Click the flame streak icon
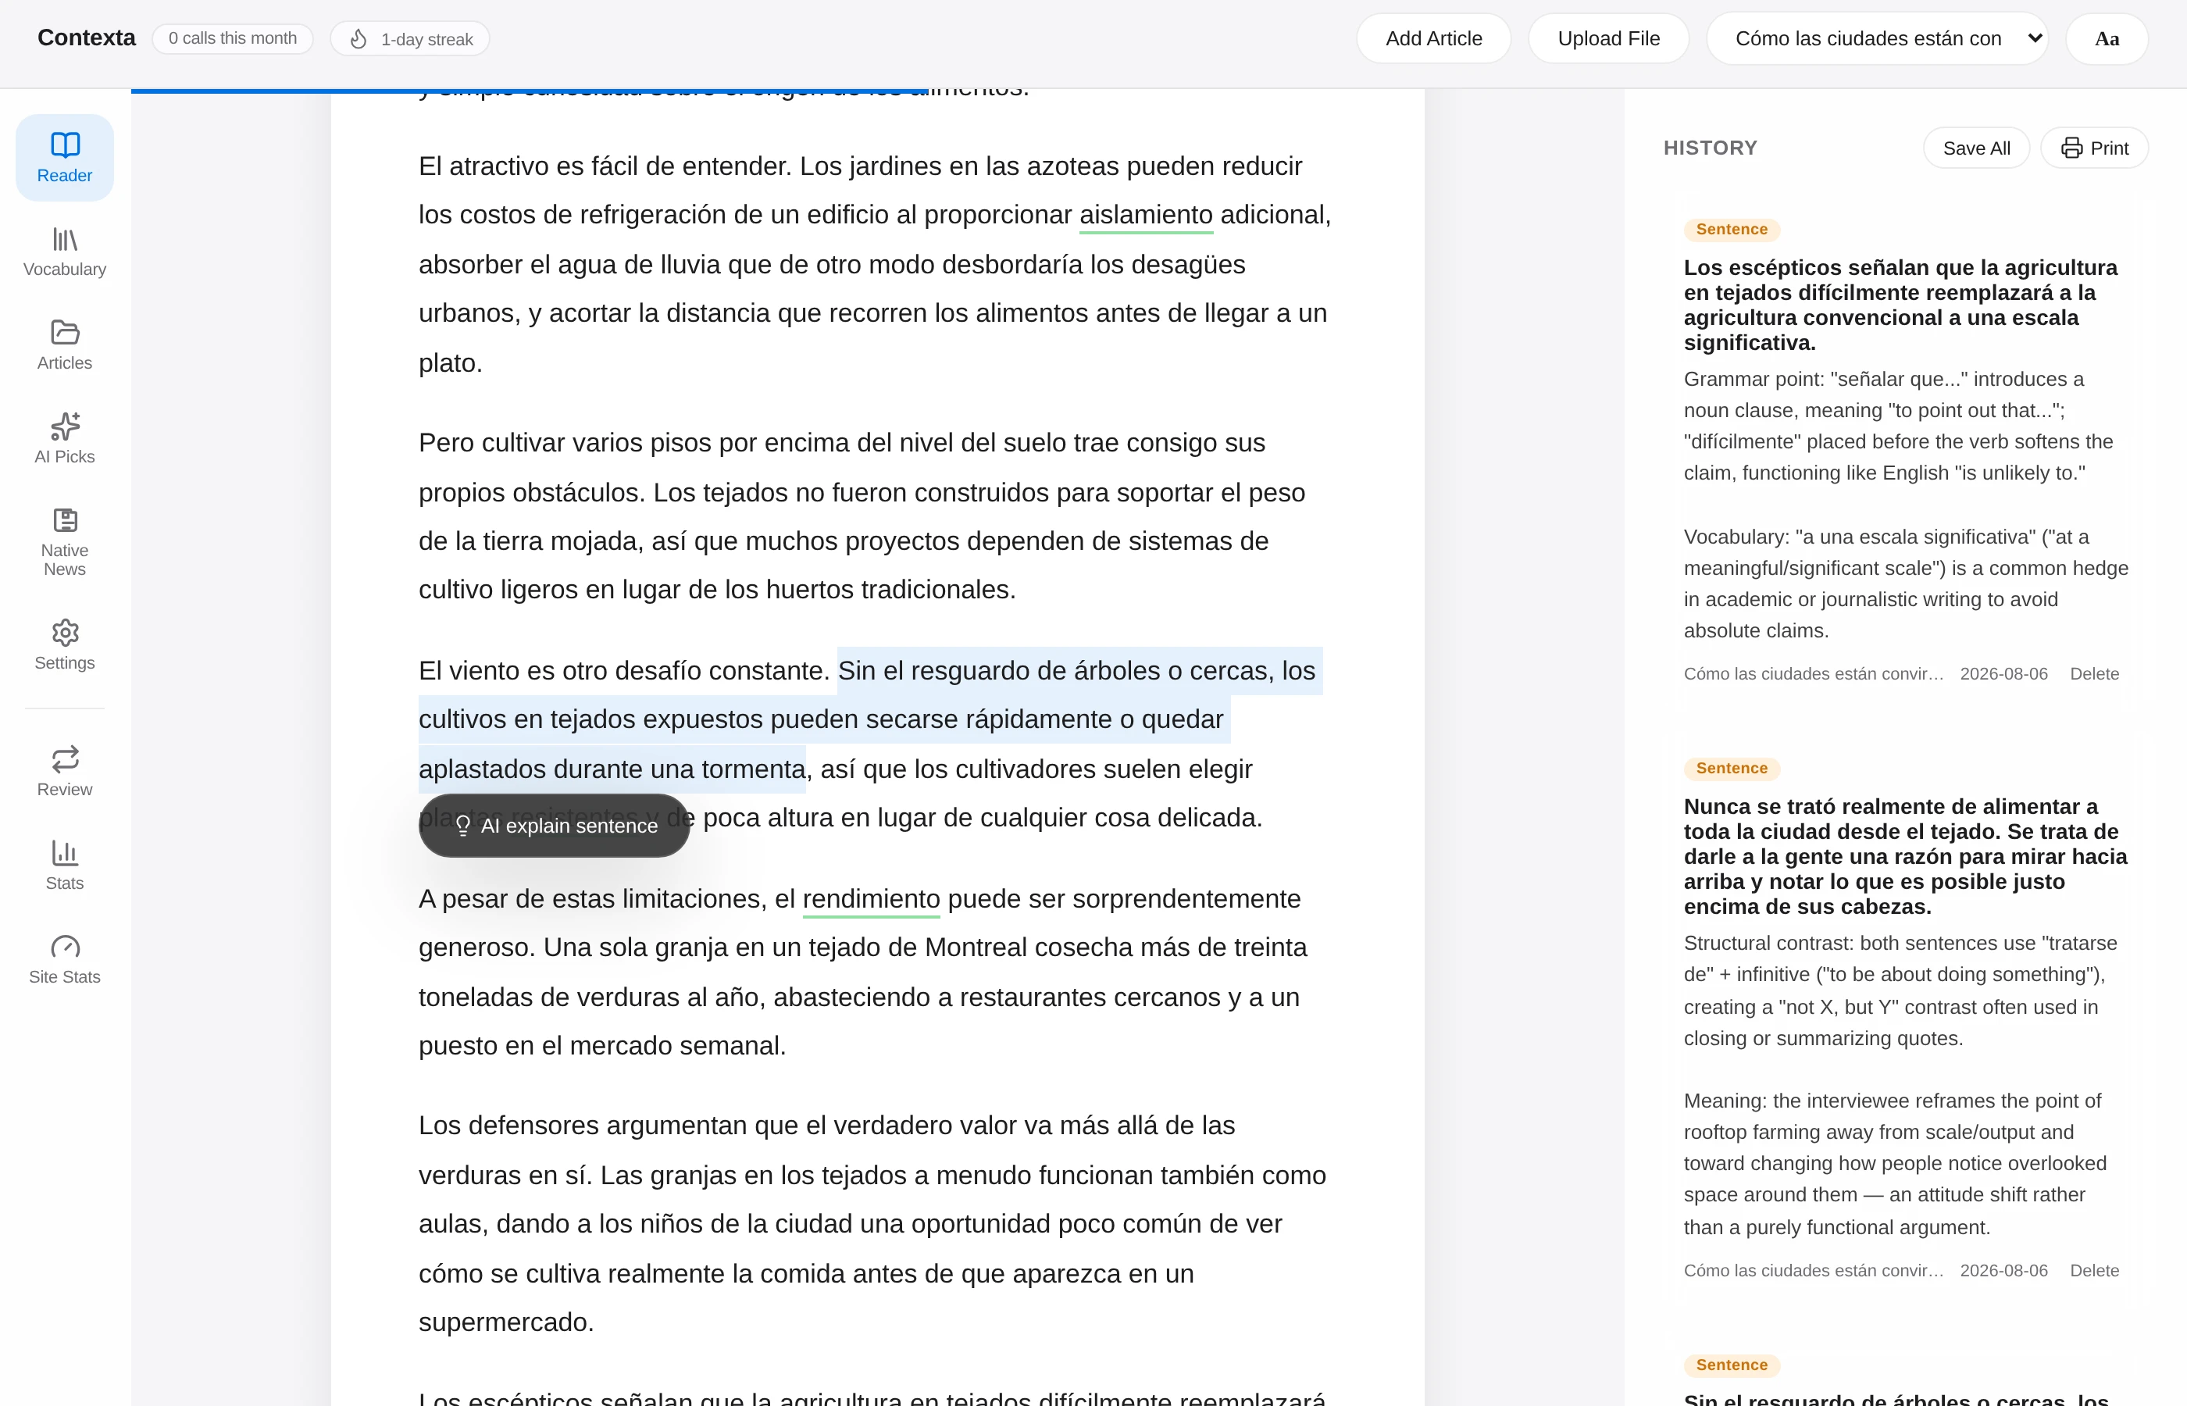The image size is (2187, 1406). point(359,39)
